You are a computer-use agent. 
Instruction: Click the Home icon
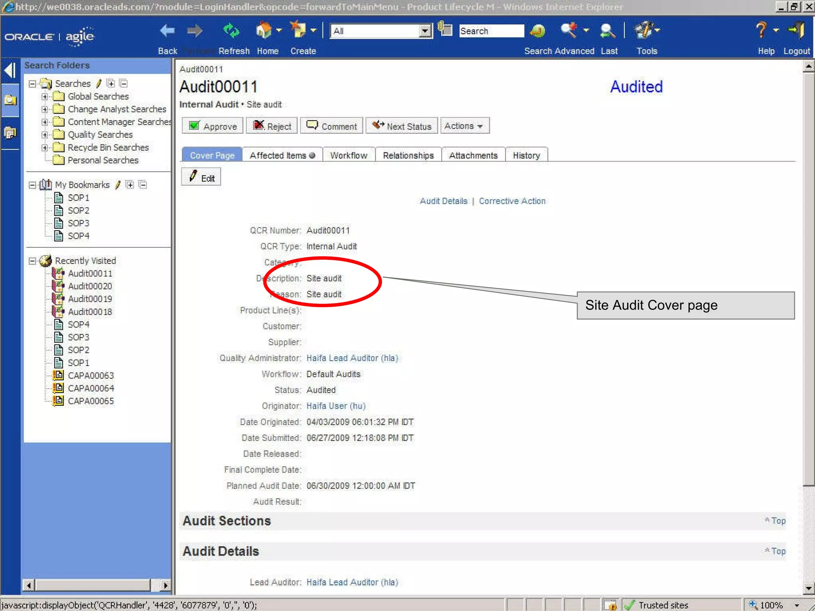pyautogui.click(x=264, y=31)
